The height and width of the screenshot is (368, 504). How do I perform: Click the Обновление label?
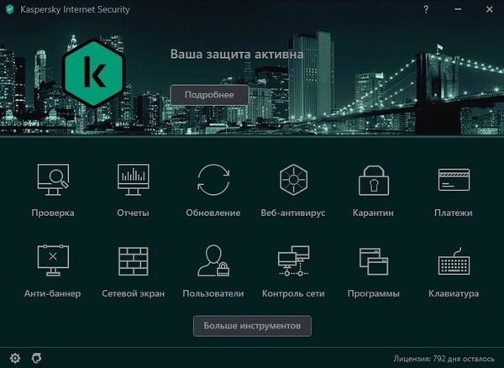[213, 213]
